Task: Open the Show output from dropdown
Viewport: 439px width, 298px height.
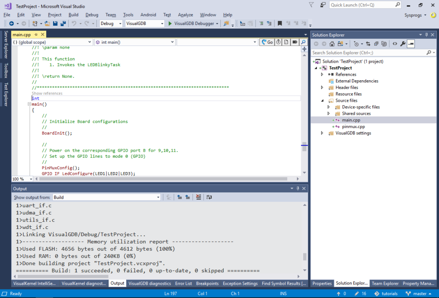Action: click(x=158, y=197)
